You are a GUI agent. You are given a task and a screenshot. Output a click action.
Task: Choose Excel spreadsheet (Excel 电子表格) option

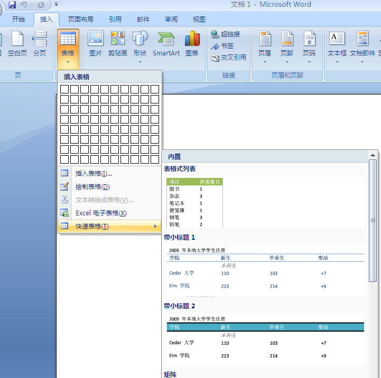click(101, 213)
